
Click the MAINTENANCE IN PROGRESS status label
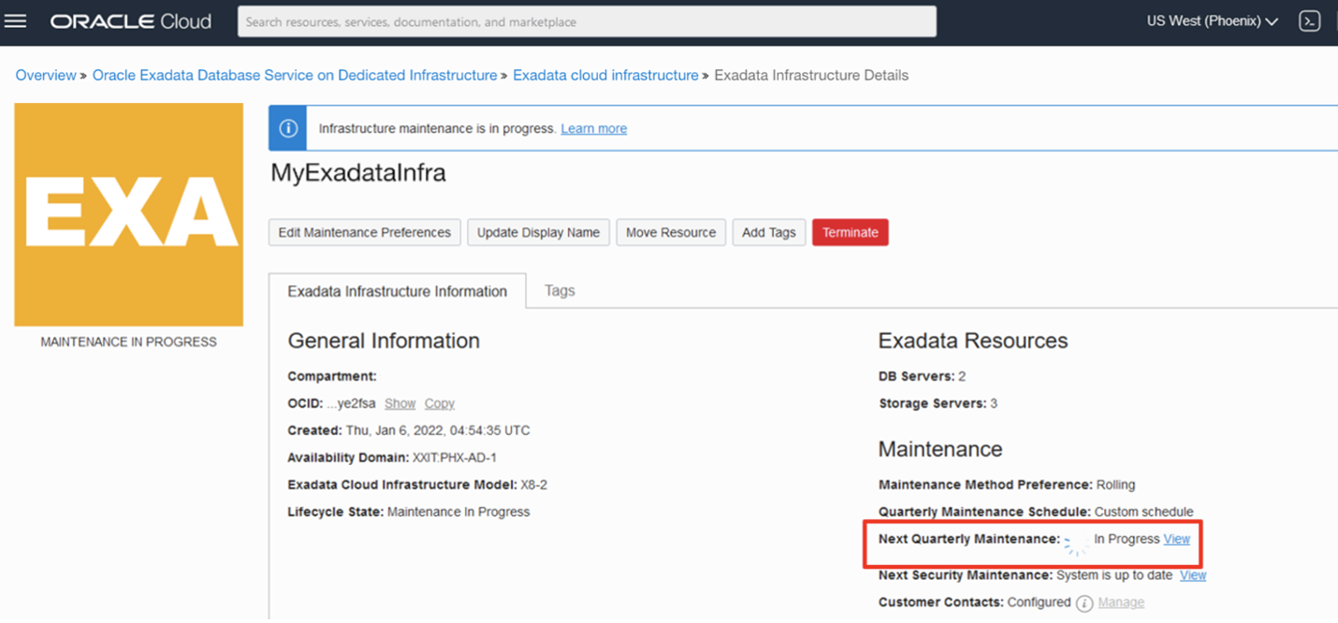pos(129,342)
